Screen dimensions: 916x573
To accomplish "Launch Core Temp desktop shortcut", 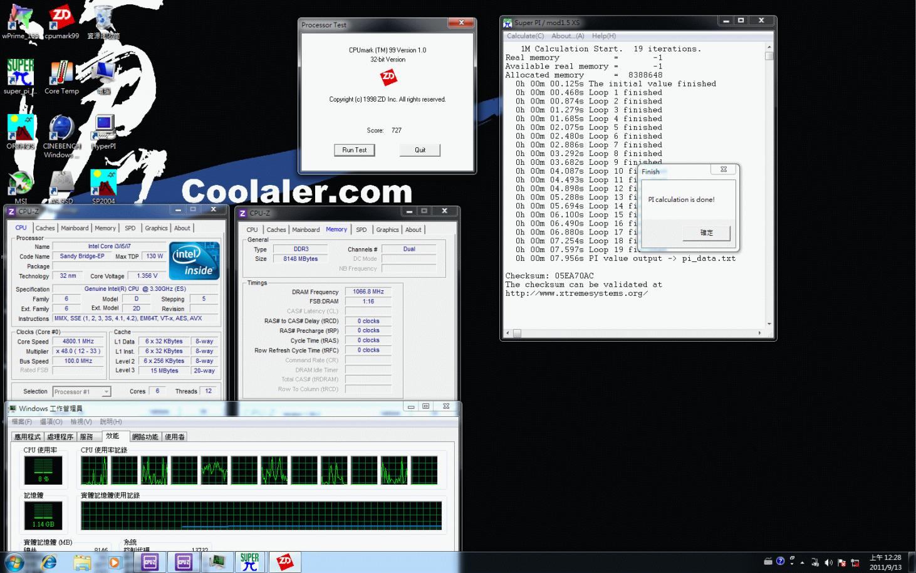I will pos(61,76).
